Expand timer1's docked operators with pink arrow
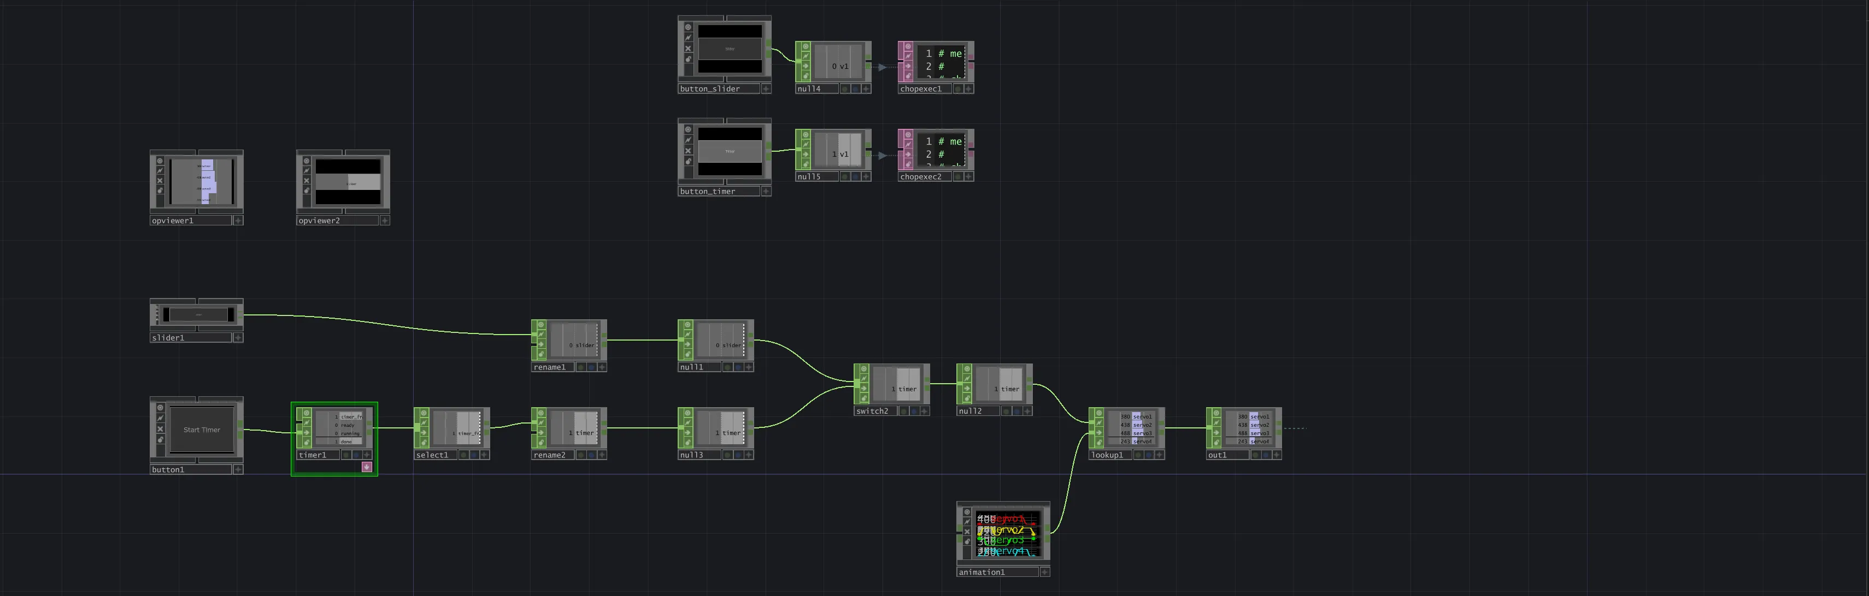Screen dimensions: 1869x596 [x=366, y=467]
